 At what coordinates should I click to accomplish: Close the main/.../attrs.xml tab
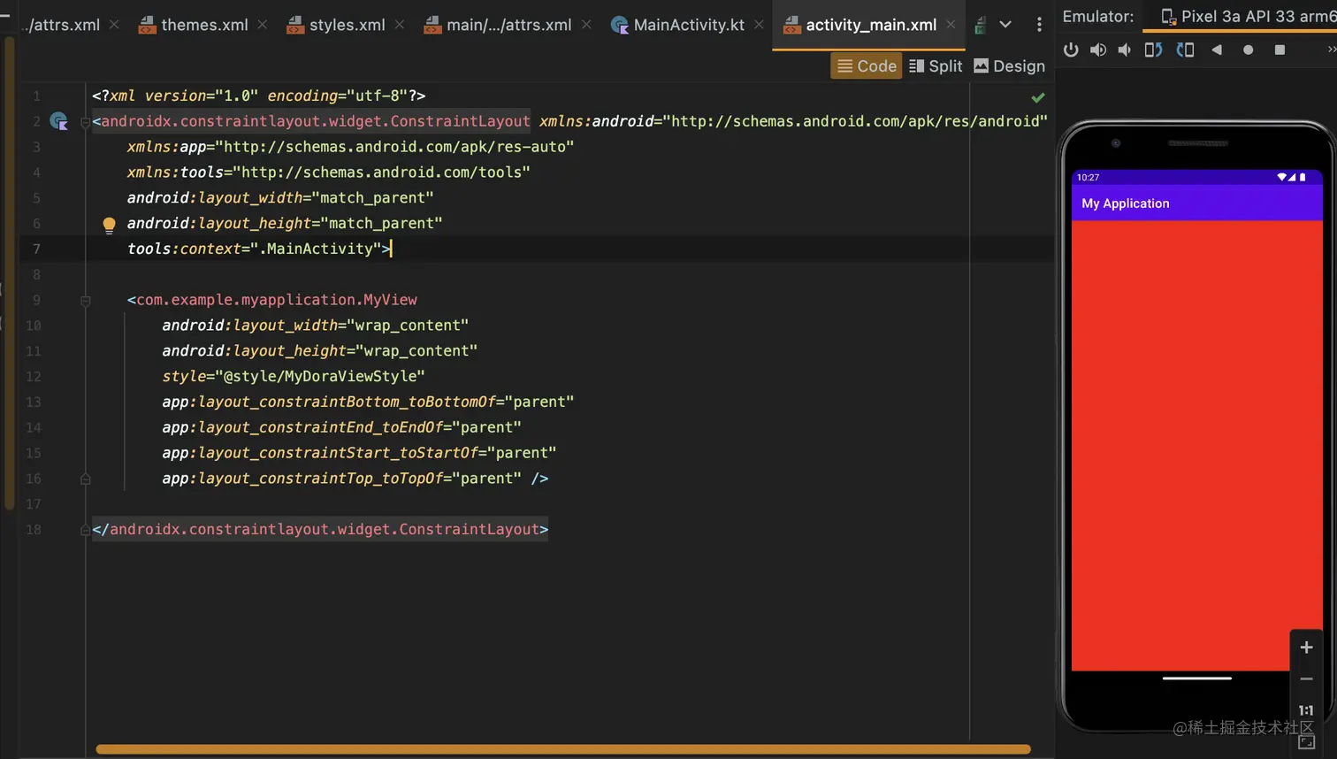pos(586,25)
